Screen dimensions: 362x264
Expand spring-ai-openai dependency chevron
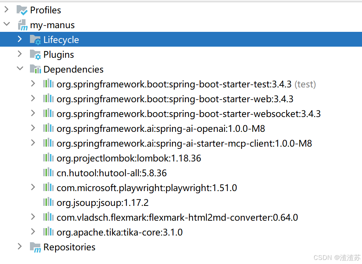[x=33, y=128]
